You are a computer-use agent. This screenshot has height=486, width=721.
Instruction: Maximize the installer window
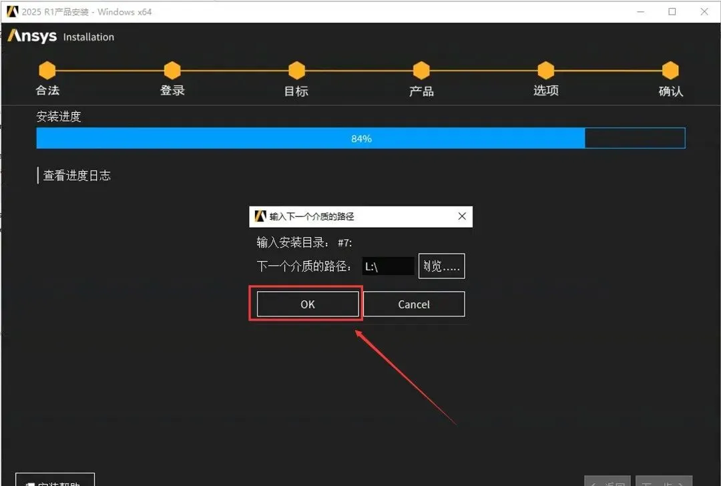[x=672, y=11]
